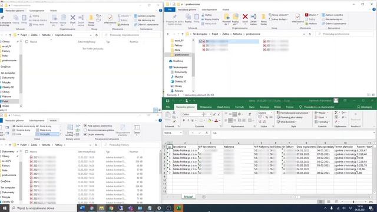Expand the Excel name box dropdown

click(x=181, y=132)
